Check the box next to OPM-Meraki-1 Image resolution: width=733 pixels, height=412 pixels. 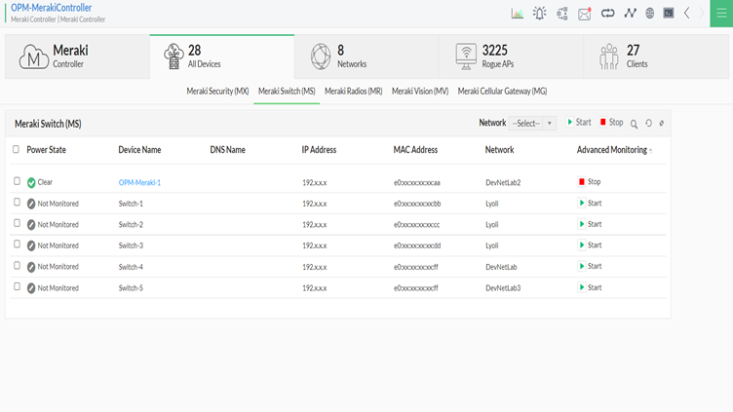coord(17,181)
